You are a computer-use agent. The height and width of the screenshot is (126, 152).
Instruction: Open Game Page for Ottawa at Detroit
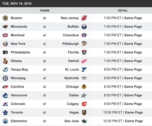point(133,61)
